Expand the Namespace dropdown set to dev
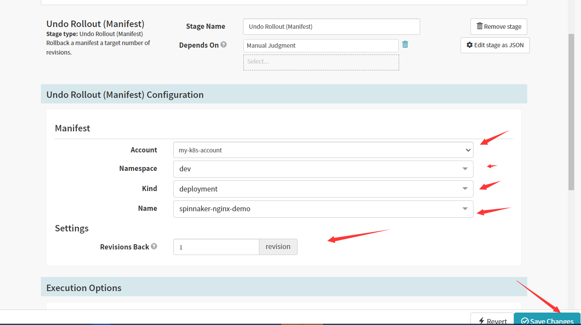Viewport: 581px width, 325px height. 323,169
